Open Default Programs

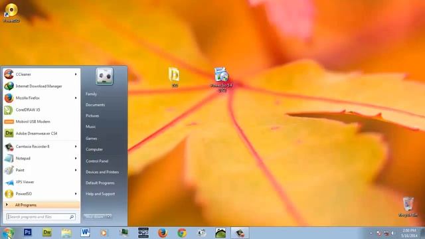(x=100, y=183)
